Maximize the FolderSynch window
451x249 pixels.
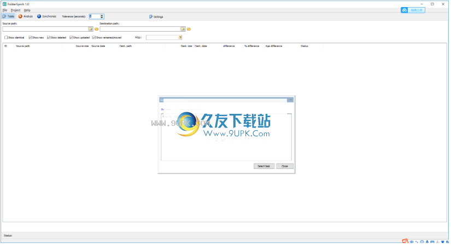coord(432,4)
